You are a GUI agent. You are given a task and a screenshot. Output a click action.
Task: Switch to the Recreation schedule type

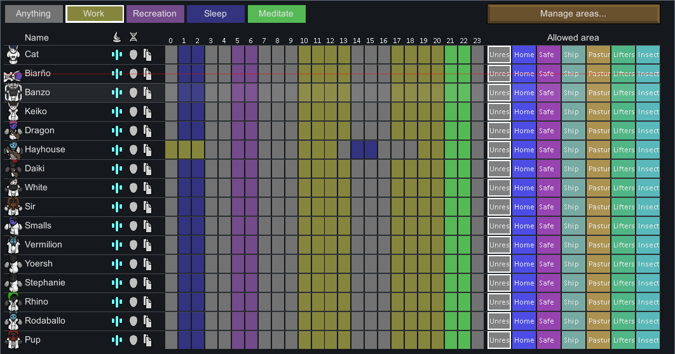[155, 14]
